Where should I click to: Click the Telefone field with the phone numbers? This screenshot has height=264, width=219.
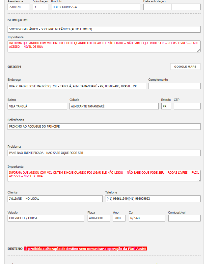point(152,199)
